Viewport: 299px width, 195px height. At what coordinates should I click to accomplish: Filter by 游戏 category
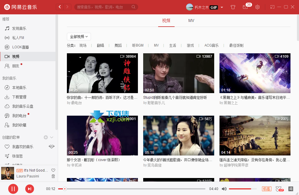(190, 45)
